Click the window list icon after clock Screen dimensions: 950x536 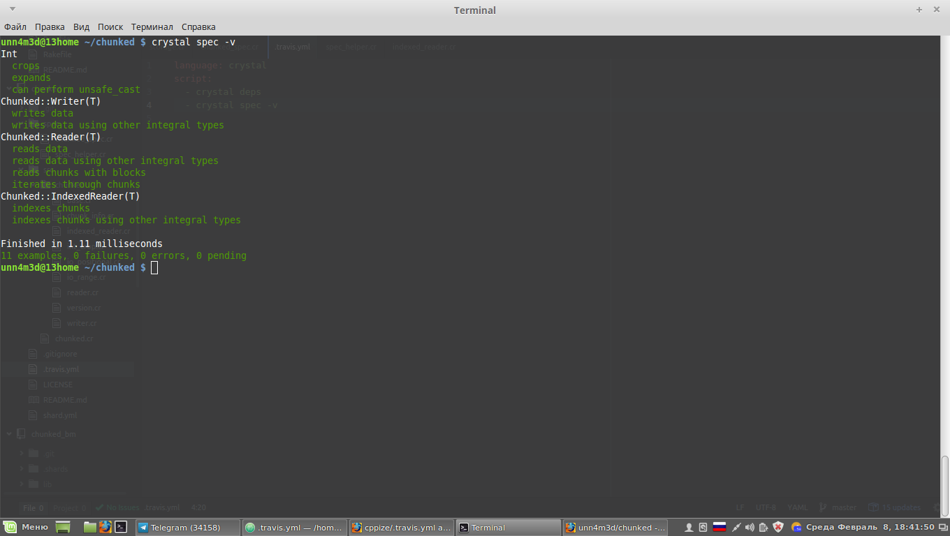pos(942,528)
